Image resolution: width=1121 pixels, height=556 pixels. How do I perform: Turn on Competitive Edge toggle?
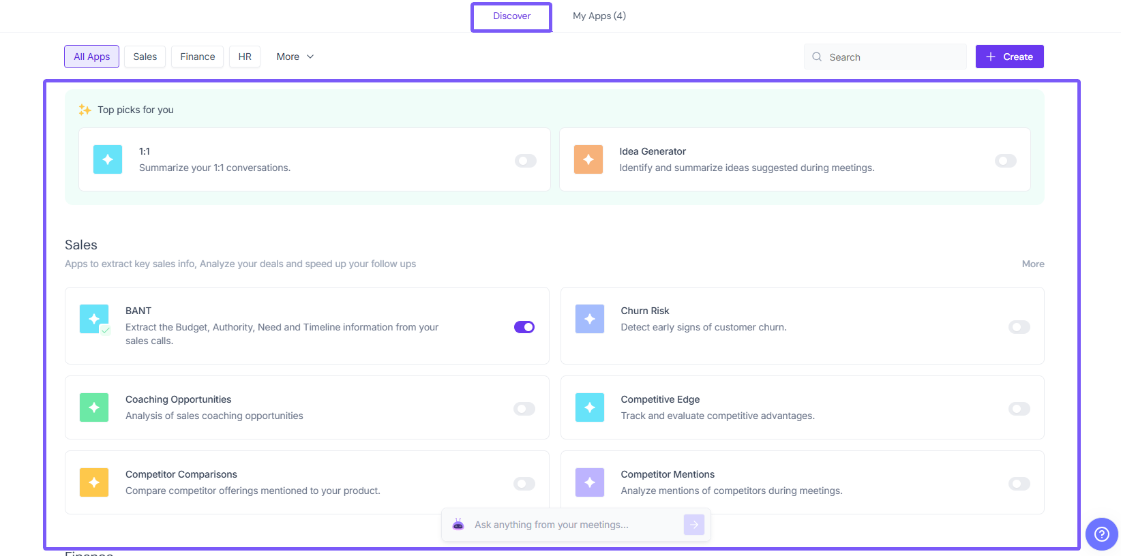(1019, 409)
